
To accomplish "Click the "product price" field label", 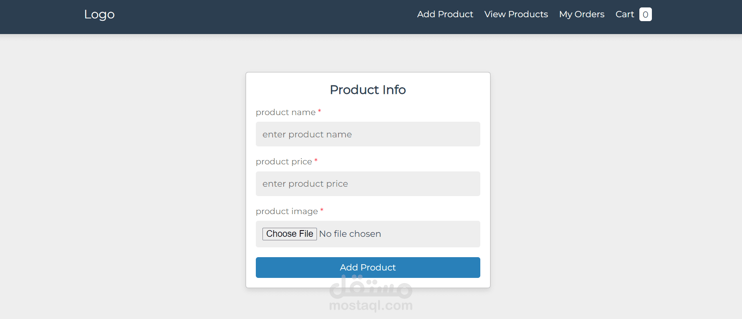I will click(x=284, y=162).
